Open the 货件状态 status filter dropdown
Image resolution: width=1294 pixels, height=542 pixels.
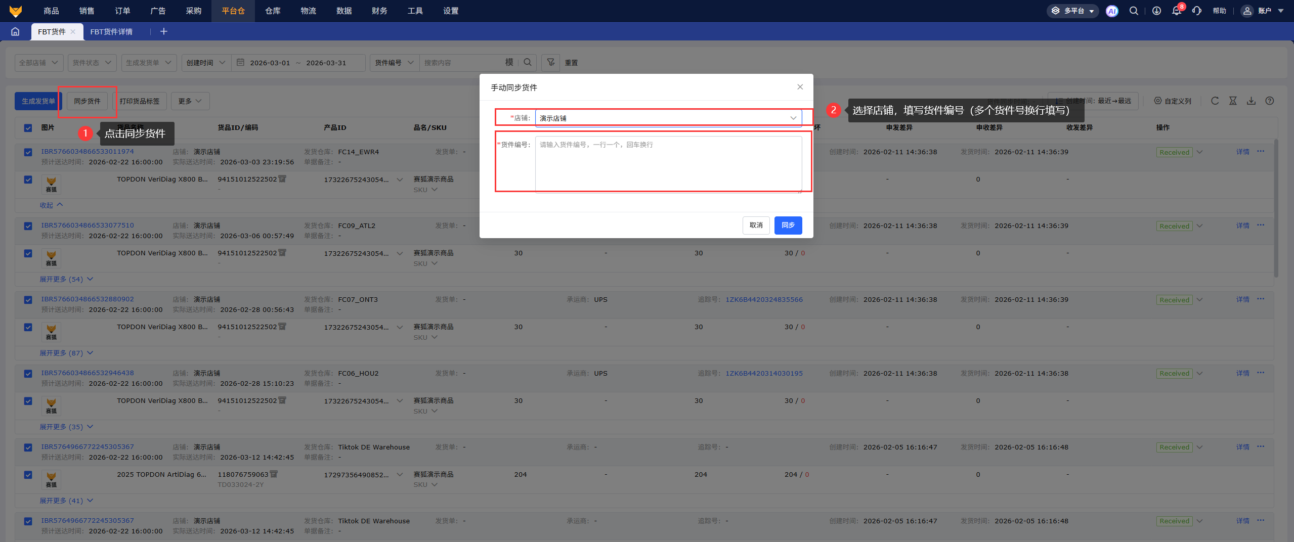[x=92, y=63]
